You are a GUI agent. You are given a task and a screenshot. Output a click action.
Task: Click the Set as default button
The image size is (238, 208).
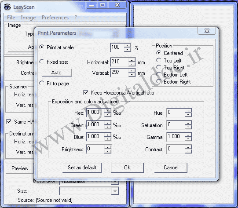click(x=82, y=168)
